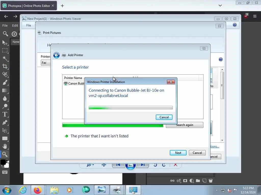Screen dimensions: 261x195
Task: Launch Internet Explorer from taskbar
Action: (23, 190)
